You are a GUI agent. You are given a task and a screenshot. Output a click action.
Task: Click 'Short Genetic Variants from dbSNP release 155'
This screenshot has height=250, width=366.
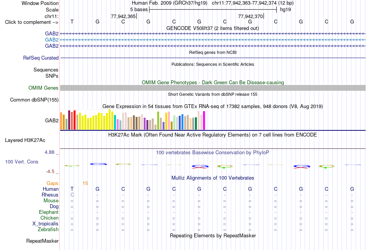213,94
